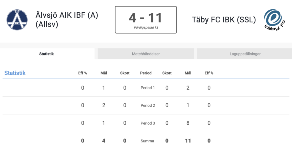The height and width of the screenshot is (147, 292).
Task: Click the Period column header
Action: [146, 73]
